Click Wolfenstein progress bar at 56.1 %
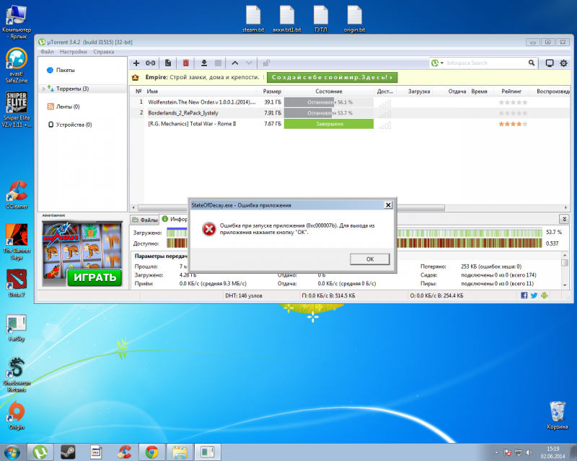This screenshot has height=461, width=577. (329, 102)
